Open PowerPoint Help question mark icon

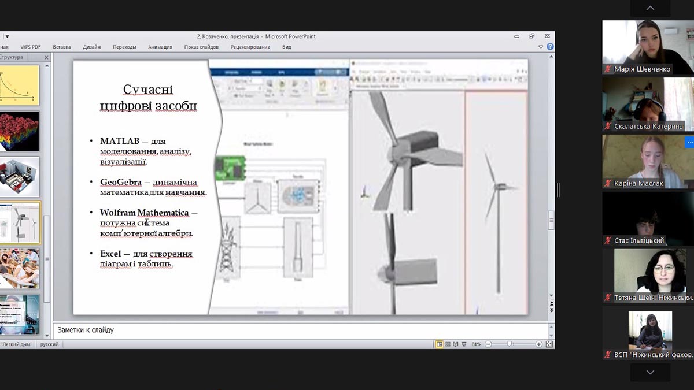pos(550,47)
